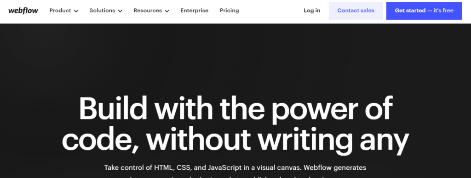Click the headline line "code, without writing any"
The width and height of the screenshot is (471, 178).
pos(235,139)
